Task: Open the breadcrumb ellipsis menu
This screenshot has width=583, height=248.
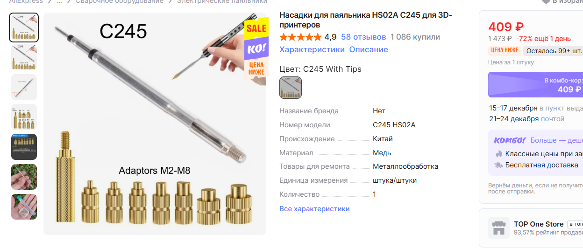Action: coord(59,1)
